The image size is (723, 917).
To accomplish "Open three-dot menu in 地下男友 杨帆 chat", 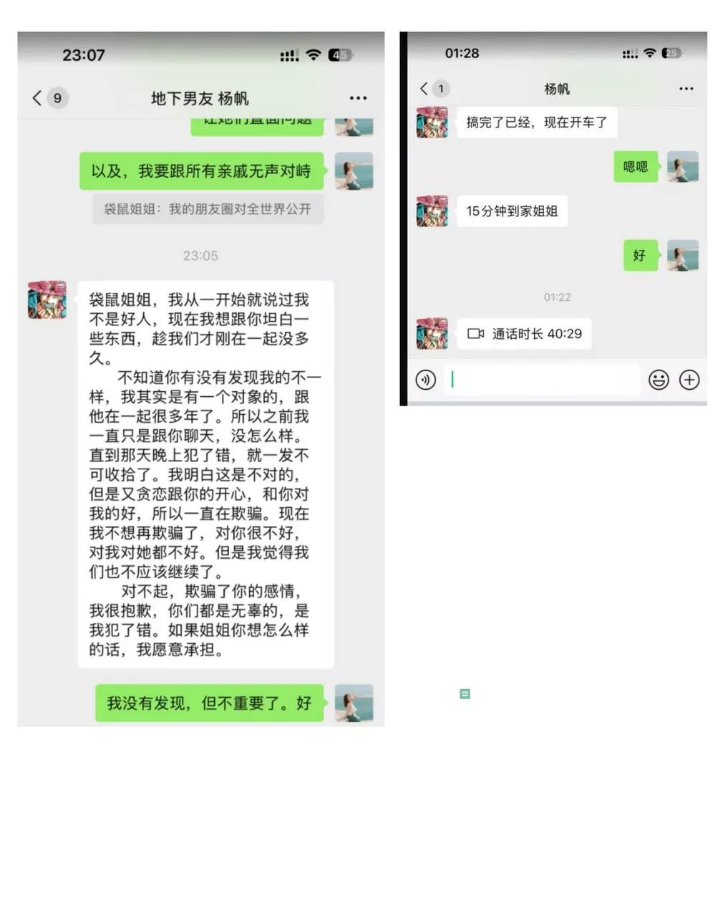I will [358, 98].
